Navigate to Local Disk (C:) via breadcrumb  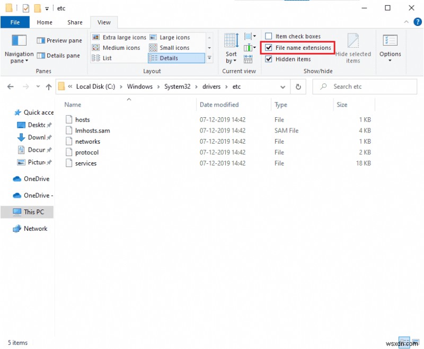[94, 86]
